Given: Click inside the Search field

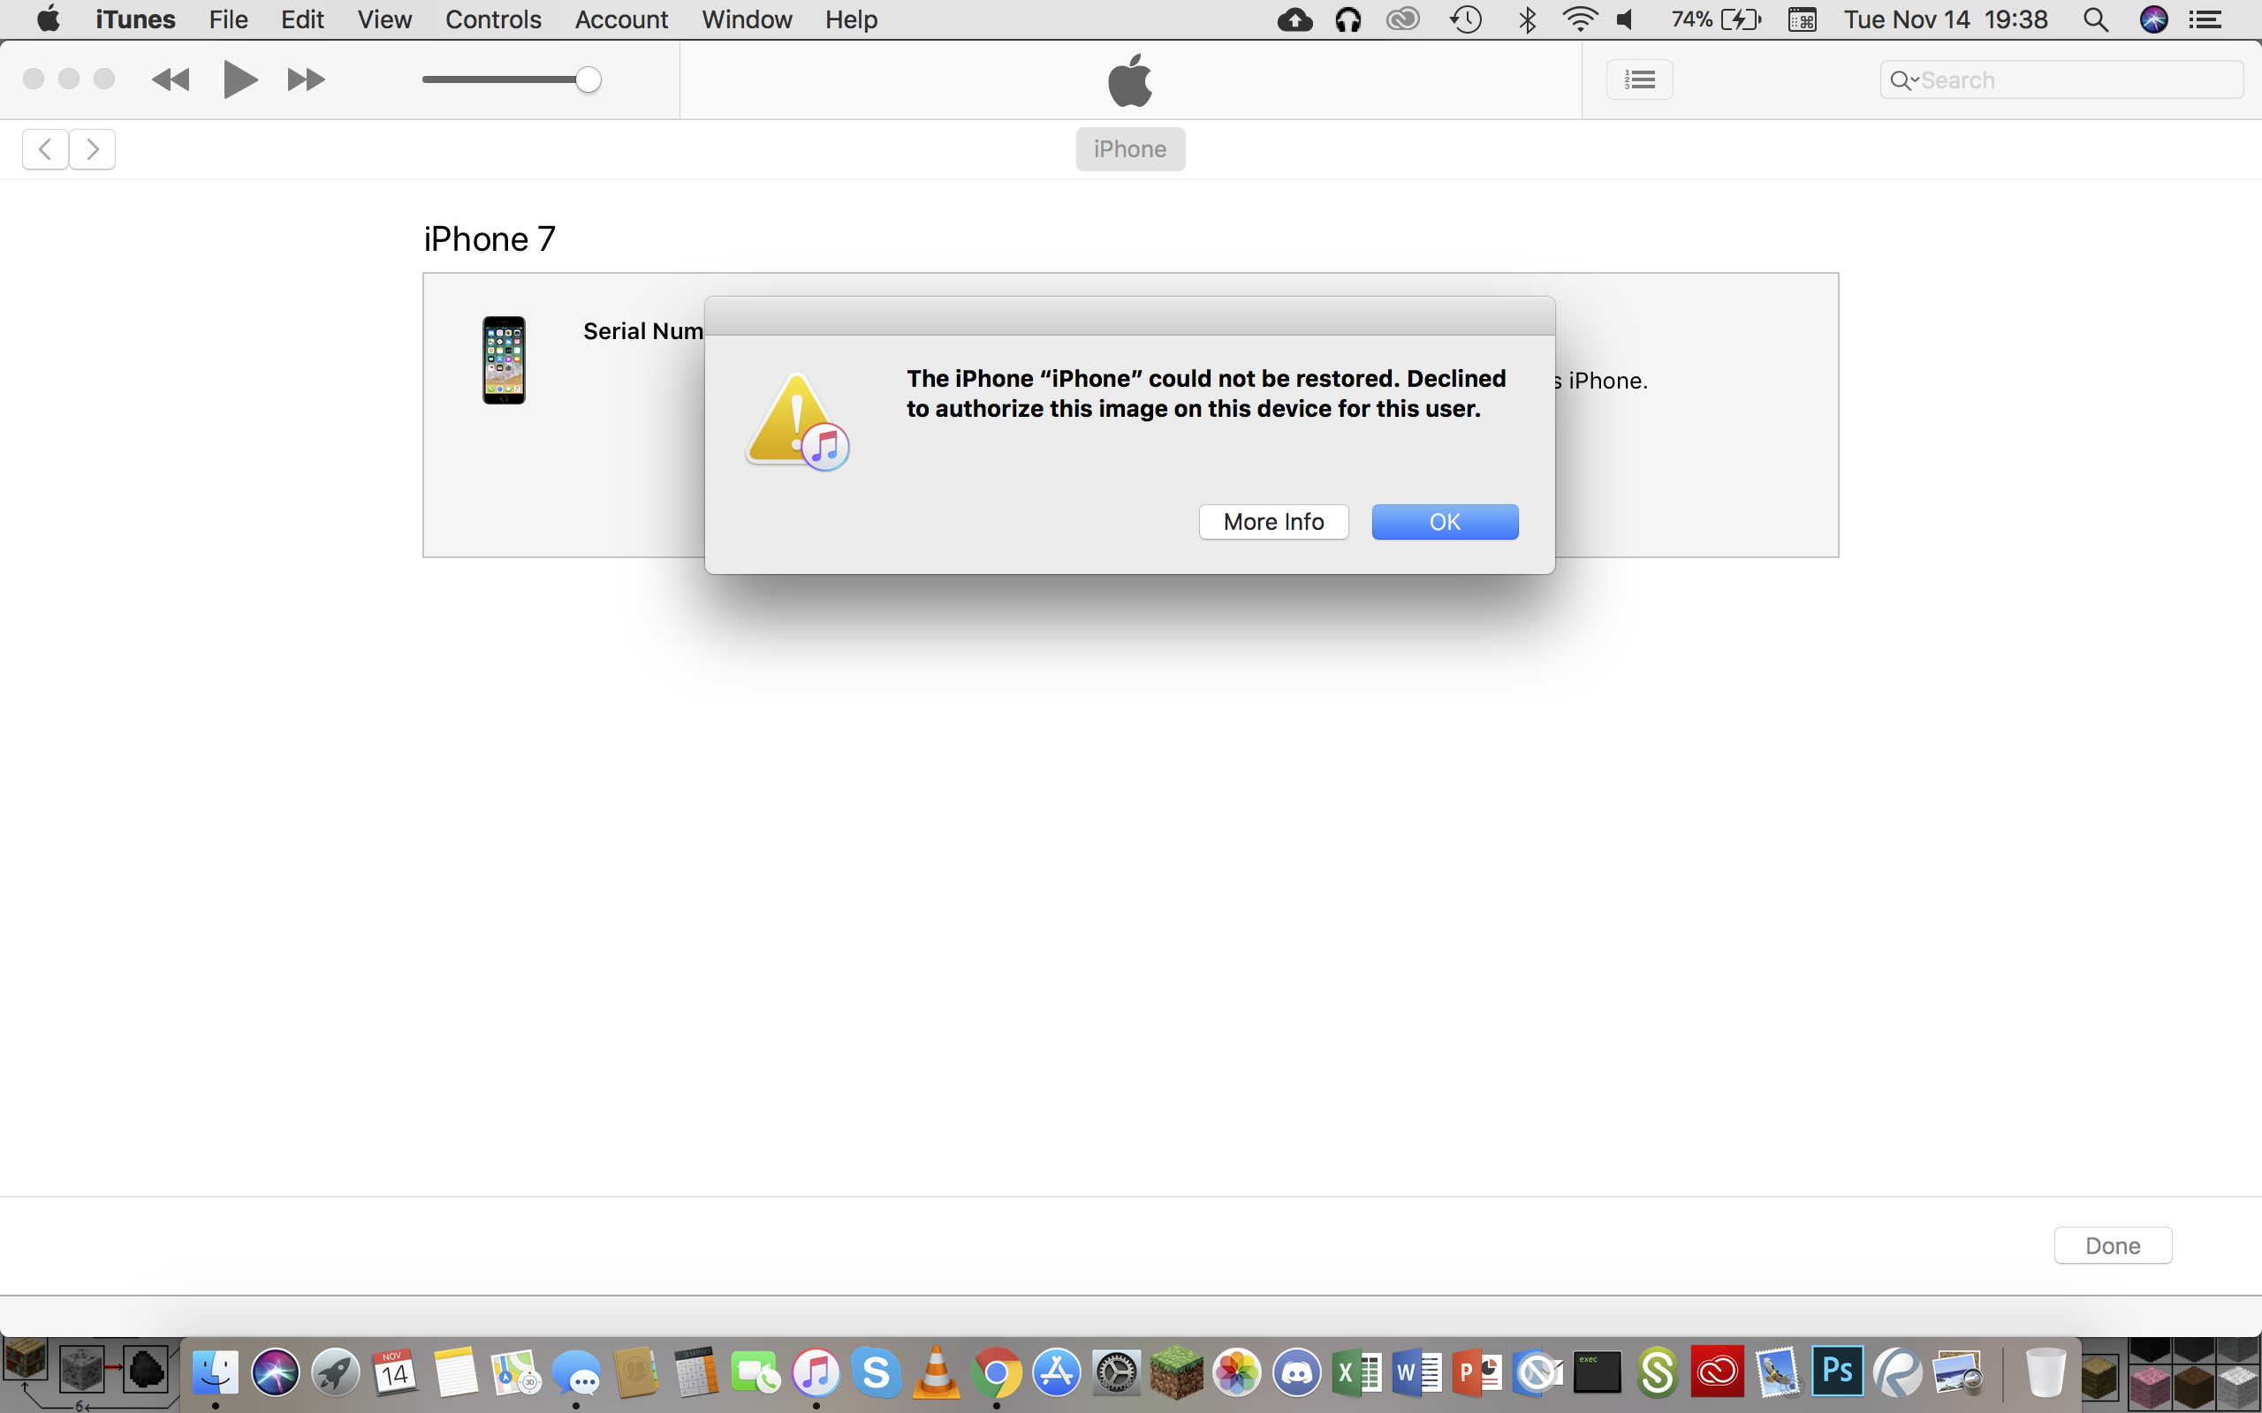Looking at the screenshot, I should (2075, 80).
